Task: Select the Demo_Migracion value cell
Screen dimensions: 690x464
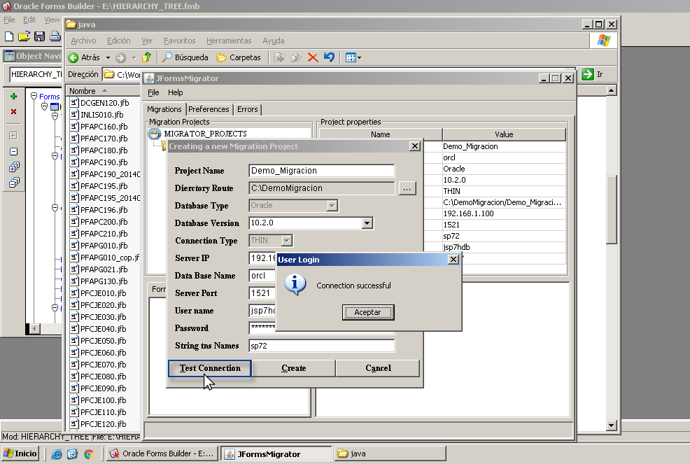Action: (504, 146)
